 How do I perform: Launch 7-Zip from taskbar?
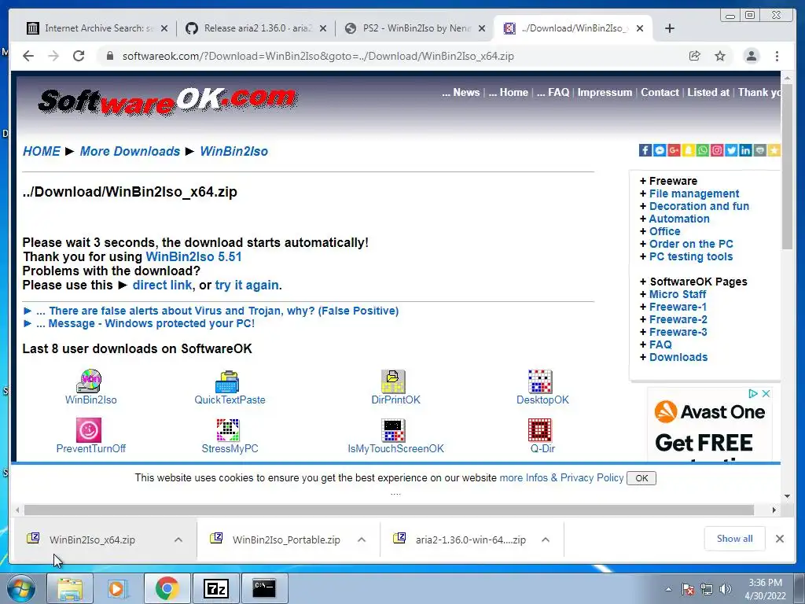[216, 588]
